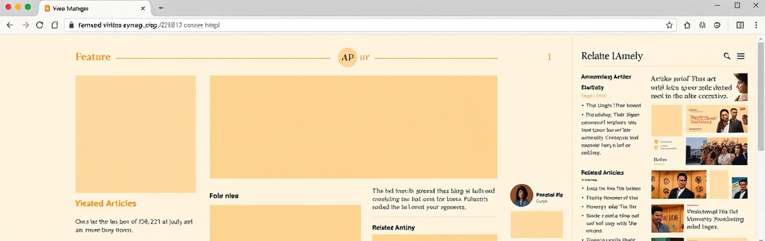Open the Feature section heading
The width and height of the screenshot is (765, 241).
pos(93,57)
